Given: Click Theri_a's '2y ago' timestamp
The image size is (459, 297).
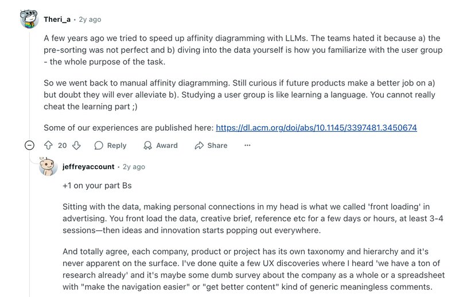Looking at the screenshot, I should click(x=89, y=19).
